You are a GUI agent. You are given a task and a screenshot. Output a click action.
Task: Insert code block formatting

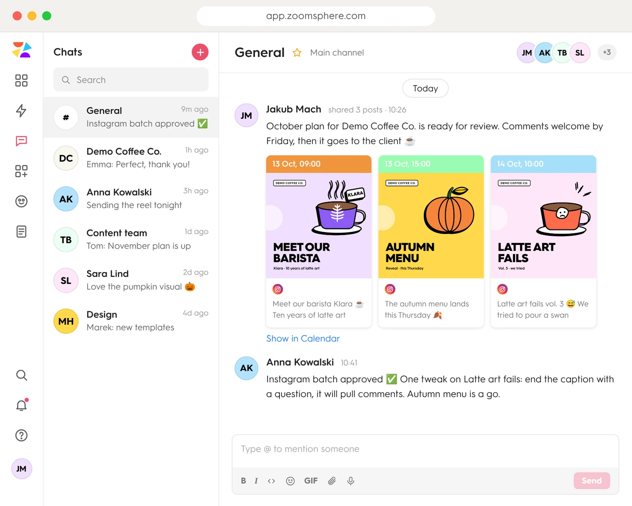click(x=271, y=481)
